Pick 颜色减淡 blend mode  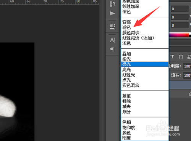click(145, 33)
